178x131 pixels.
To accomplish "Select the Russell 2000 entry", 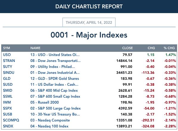I will 44,102.
